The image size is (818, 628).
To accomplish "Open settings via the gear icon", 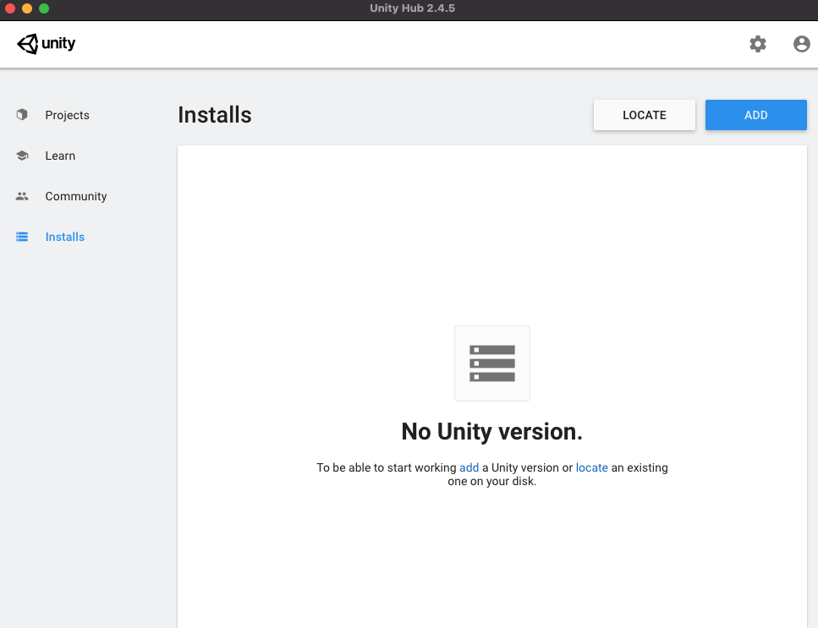I will [757, 44].
